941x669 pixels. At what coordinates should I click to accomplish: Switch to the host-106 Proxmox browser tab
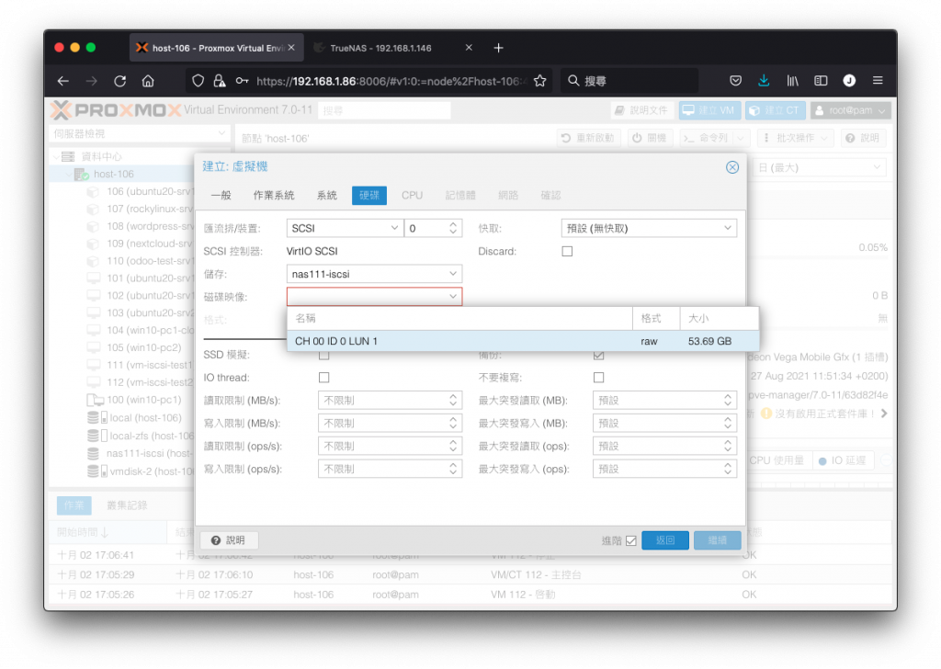(216, 48)
